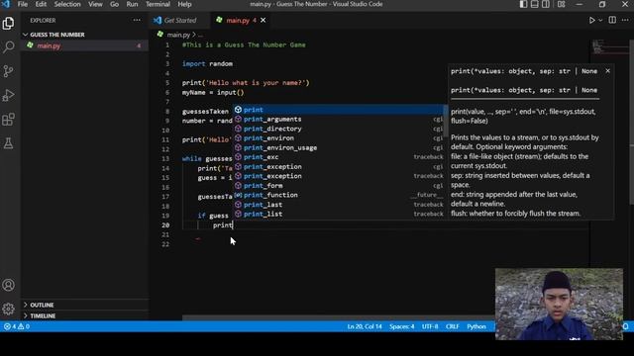Screen dimensions: 634x356
Task: Close the main.py tab
Action: 264,20
